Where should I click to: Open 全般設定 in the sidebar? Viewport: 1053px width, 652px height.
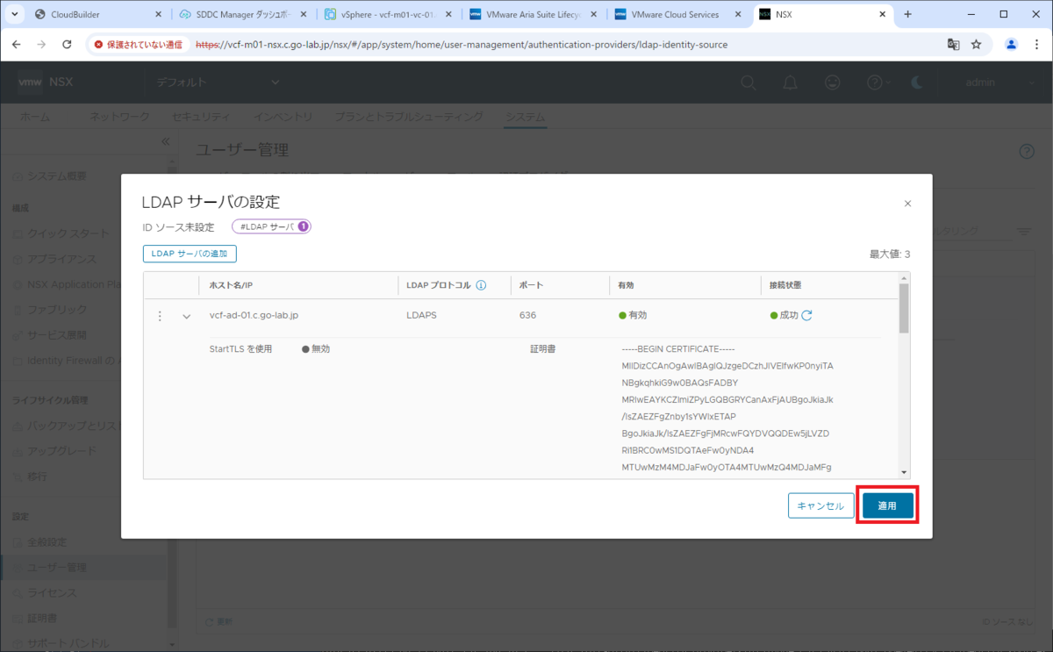pos(47,542)
